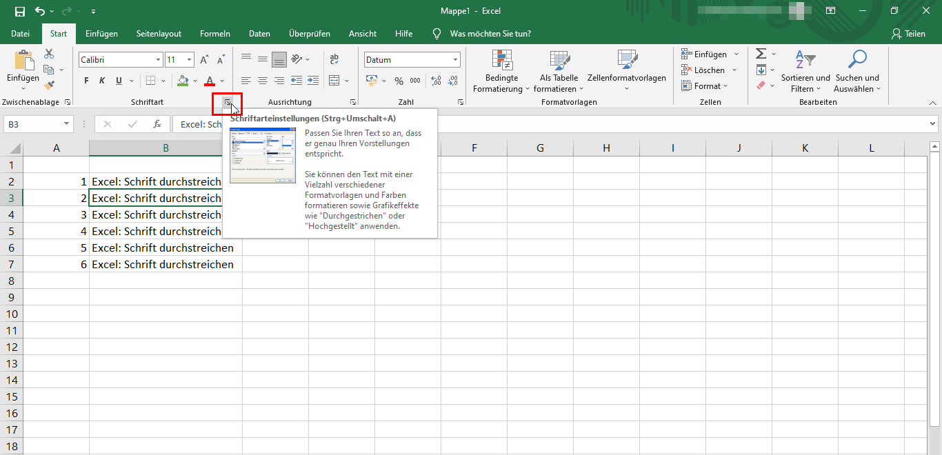Click the Einfügen paste clipboard icon
The width and height of the screenshot is (942, 455).
coord(23,59)
